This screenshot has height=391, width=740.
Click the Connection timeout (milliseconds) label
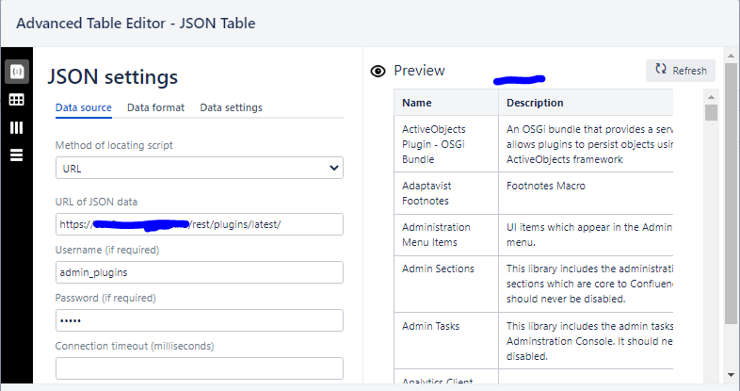click(x=135, y=346)
